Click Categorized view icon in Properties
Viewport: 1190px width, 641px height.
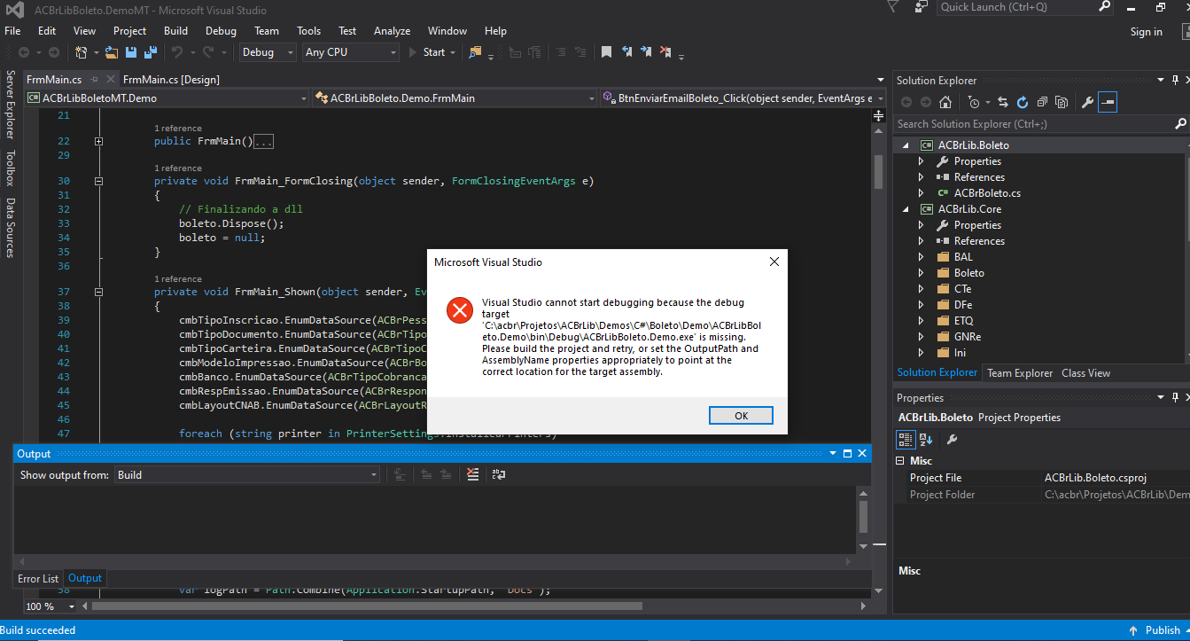pos(906,439)
